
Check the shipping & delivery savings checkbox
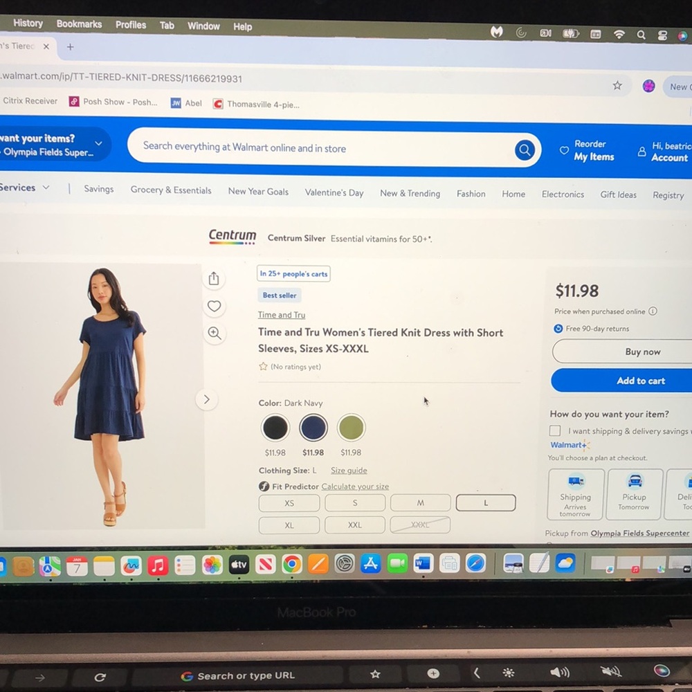[x=555, y=430]
